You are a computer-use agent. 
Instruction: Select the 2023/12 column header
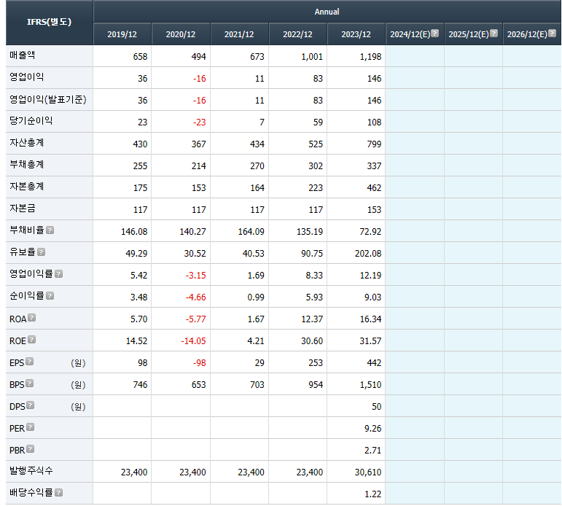coord(356,34)
